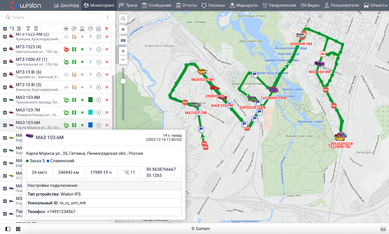Screen dimensions: 389x234
Task: Toggle the left panel layout icon
Action: 8,229
